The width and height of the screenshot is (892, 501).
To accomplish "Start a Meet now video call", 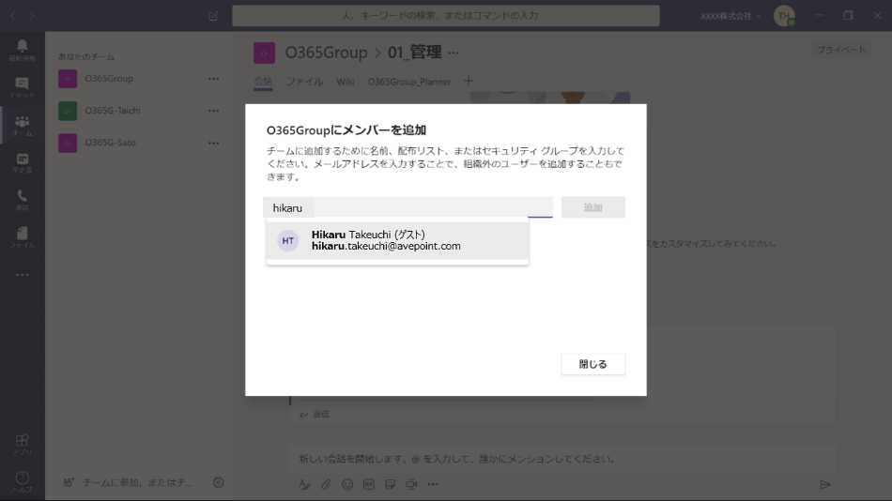I will point(411,484).
